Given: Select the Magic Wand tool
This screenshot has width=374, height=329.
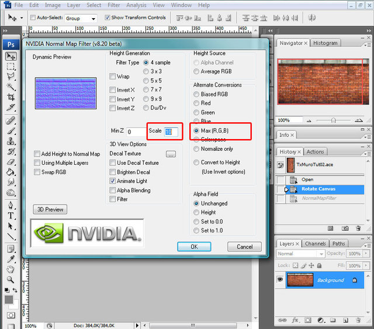Looking at the screenshot, I should 11,86.
